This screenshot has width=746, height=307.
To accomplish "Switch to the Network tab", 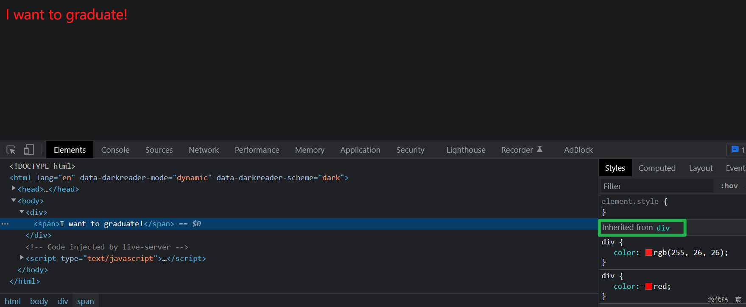I will pyautogui.click(x=204, y=150).
